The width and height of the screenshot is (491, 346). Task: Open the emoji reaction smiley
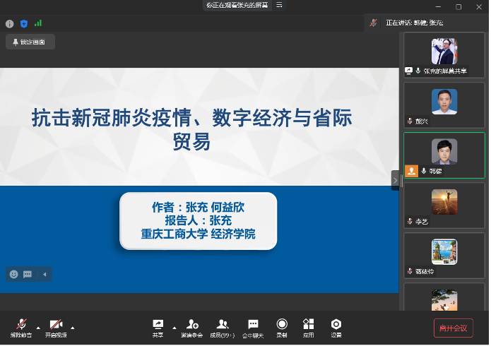pyautogui.click(x=13, y=274)
